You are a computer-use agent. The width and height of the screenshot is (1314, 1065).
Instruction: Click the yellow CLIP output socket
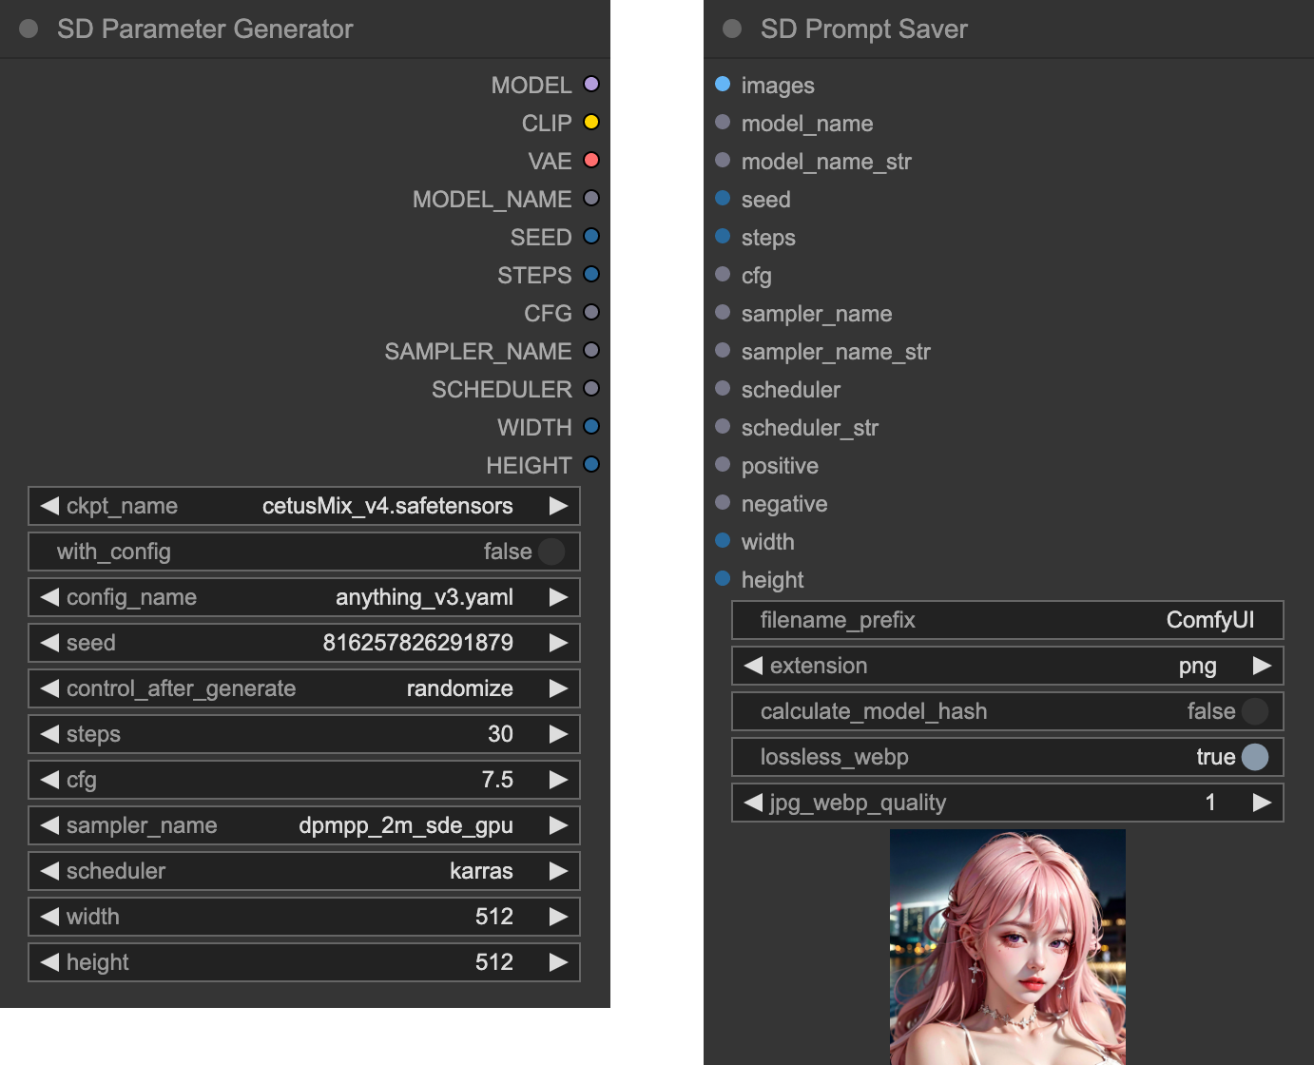click(x=591, y=122)
